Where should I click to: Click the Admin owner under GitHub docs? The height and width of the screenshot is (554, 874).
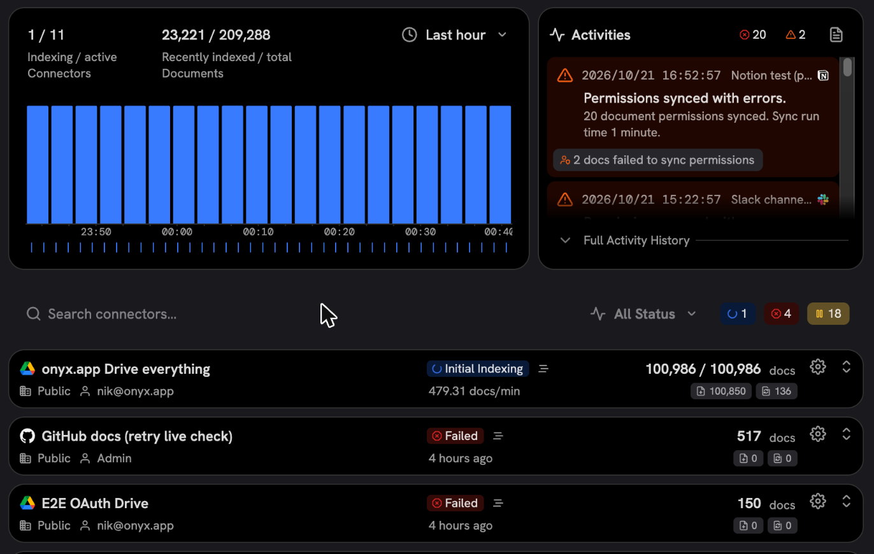(x=114, y=458)
